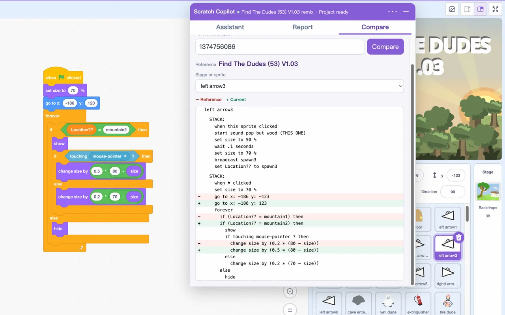Delete left arrow3 sprite via trash icon

(x=458, y=237)
